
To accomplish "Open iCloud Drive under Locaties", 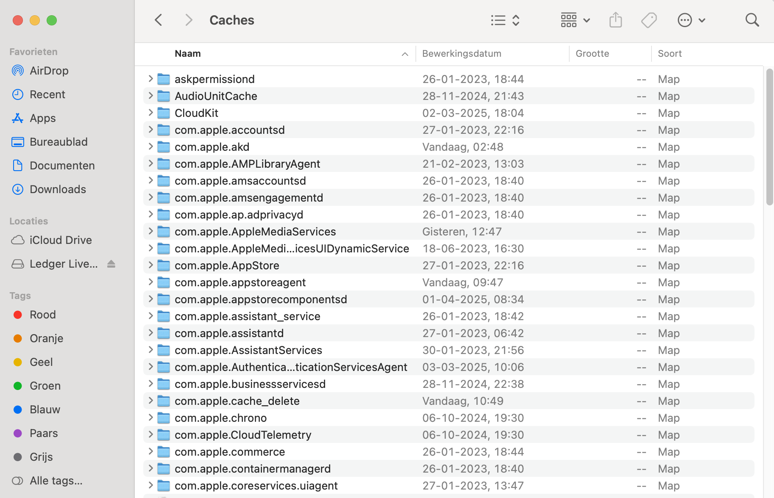I will click(61, 240).
